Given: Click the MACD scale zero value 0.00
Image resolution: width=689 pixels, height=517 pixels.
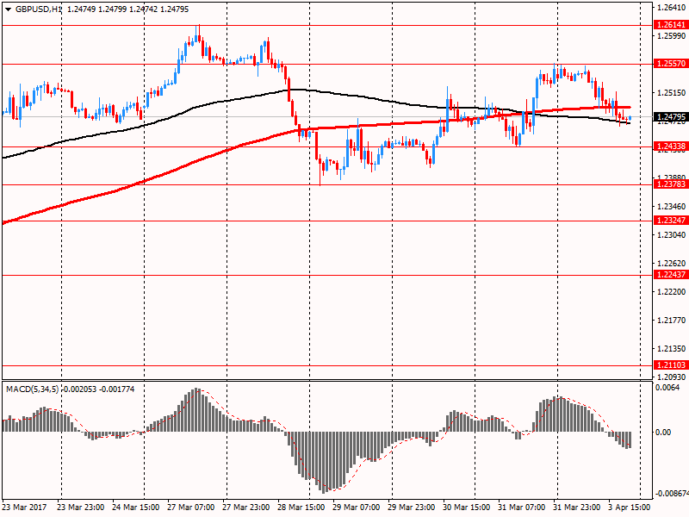Looking at the screenshot, I should (663, 433).
